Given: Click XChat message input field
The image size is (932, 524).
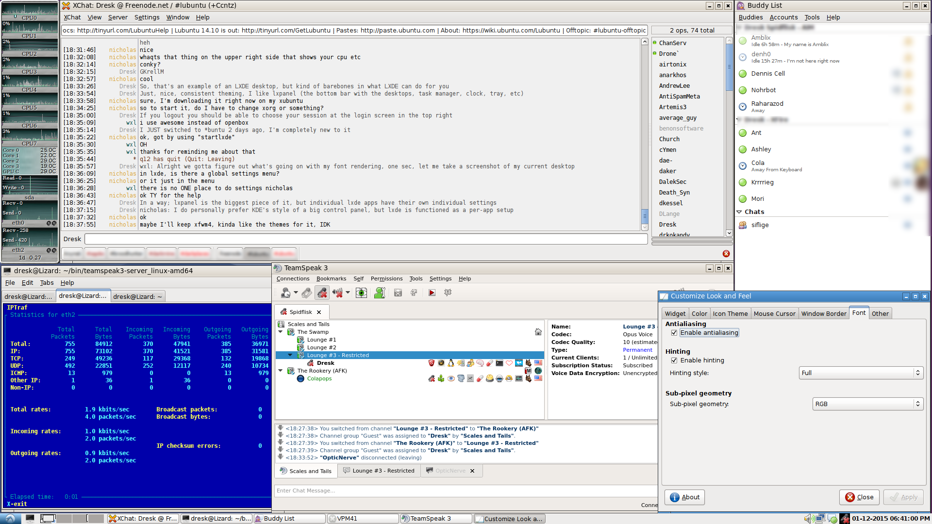Looking at the screenshot, I should pos(366,239).
